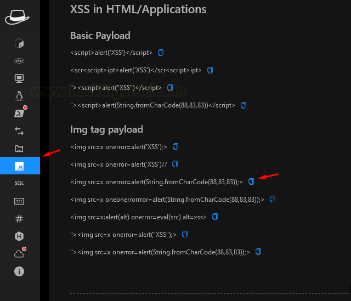Open the About info icon

[x=19, y=271]
